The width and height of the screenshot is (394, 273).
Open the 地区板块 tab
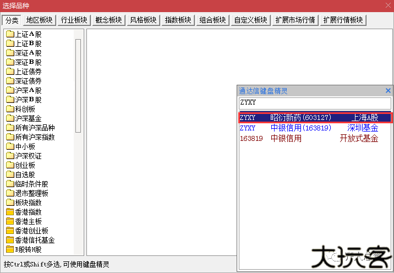40,20
